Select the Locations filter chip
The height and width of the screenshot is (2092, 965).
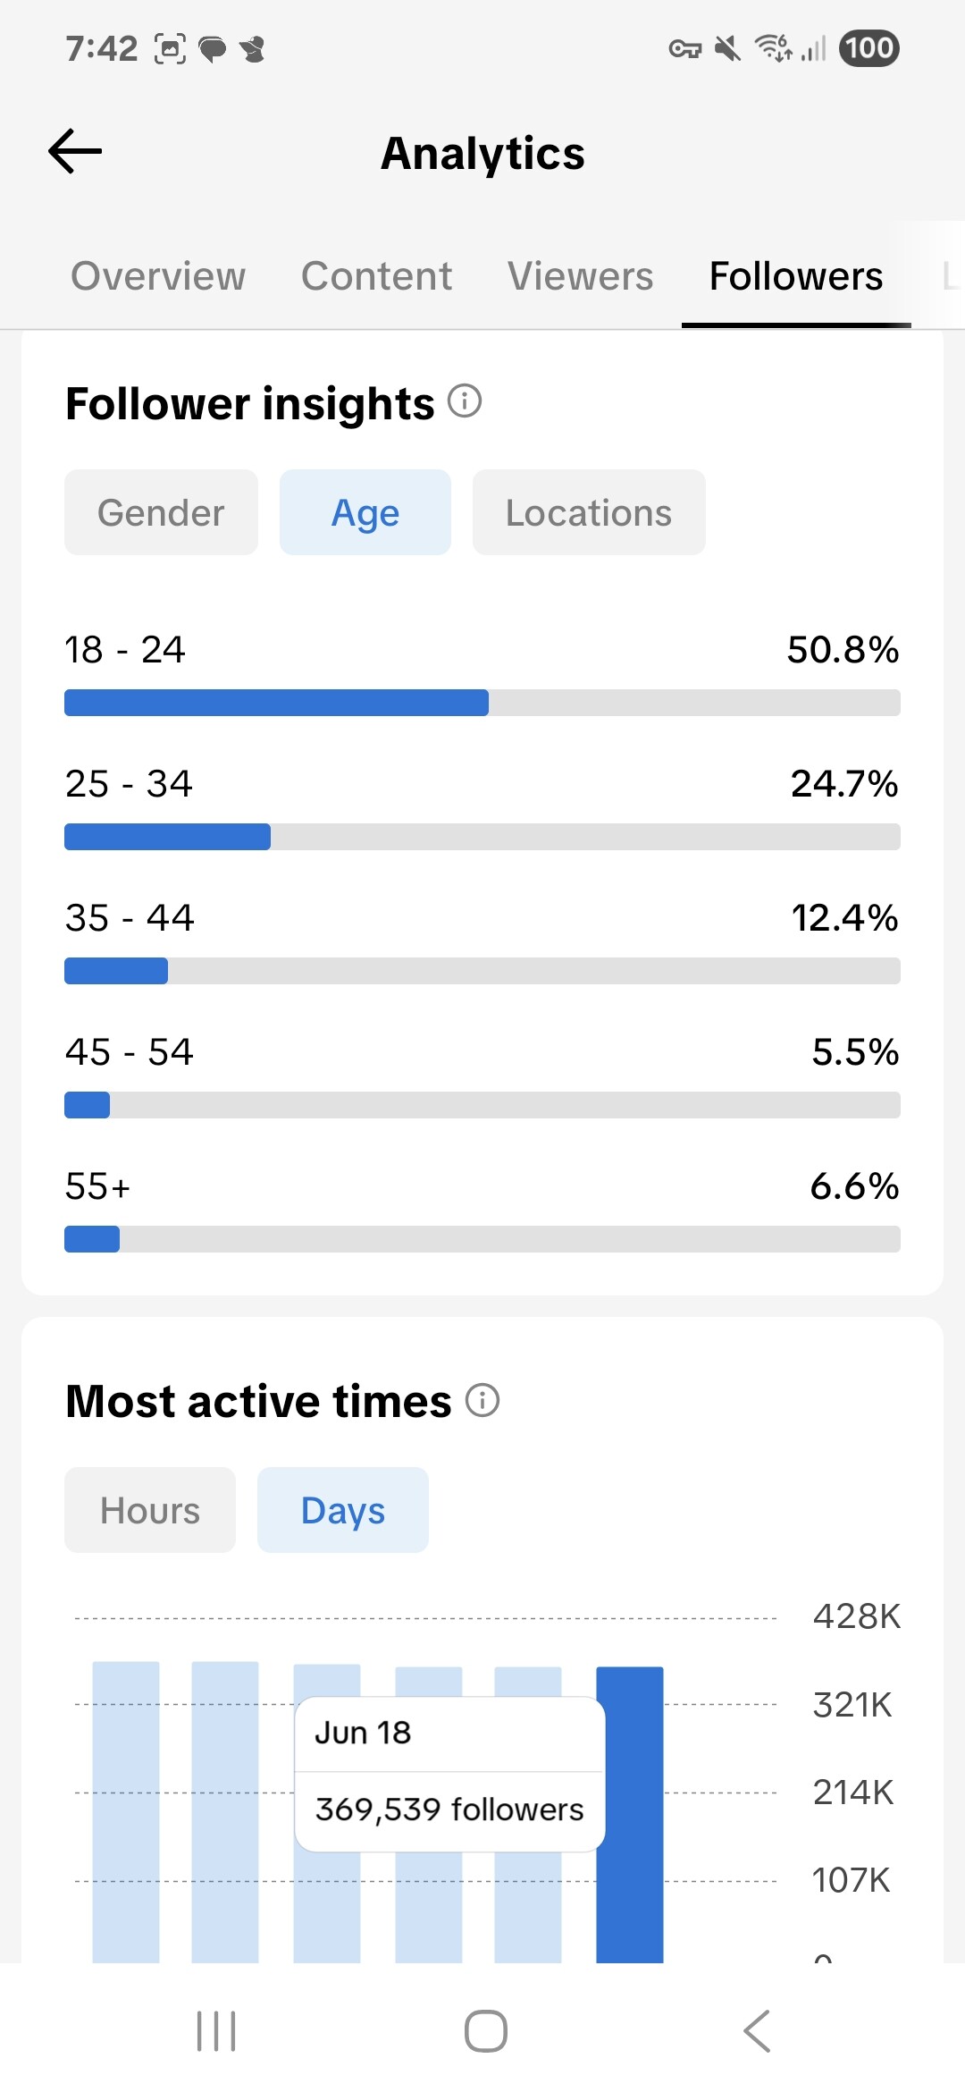tap(589, 512)
